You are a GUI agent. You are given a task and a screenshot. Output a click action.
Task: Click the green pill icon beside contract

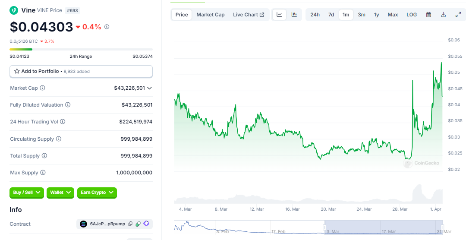138,224
